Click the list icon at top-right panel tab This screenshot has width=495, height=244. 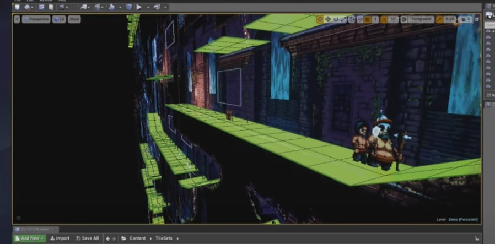click(x=489, y=6)
